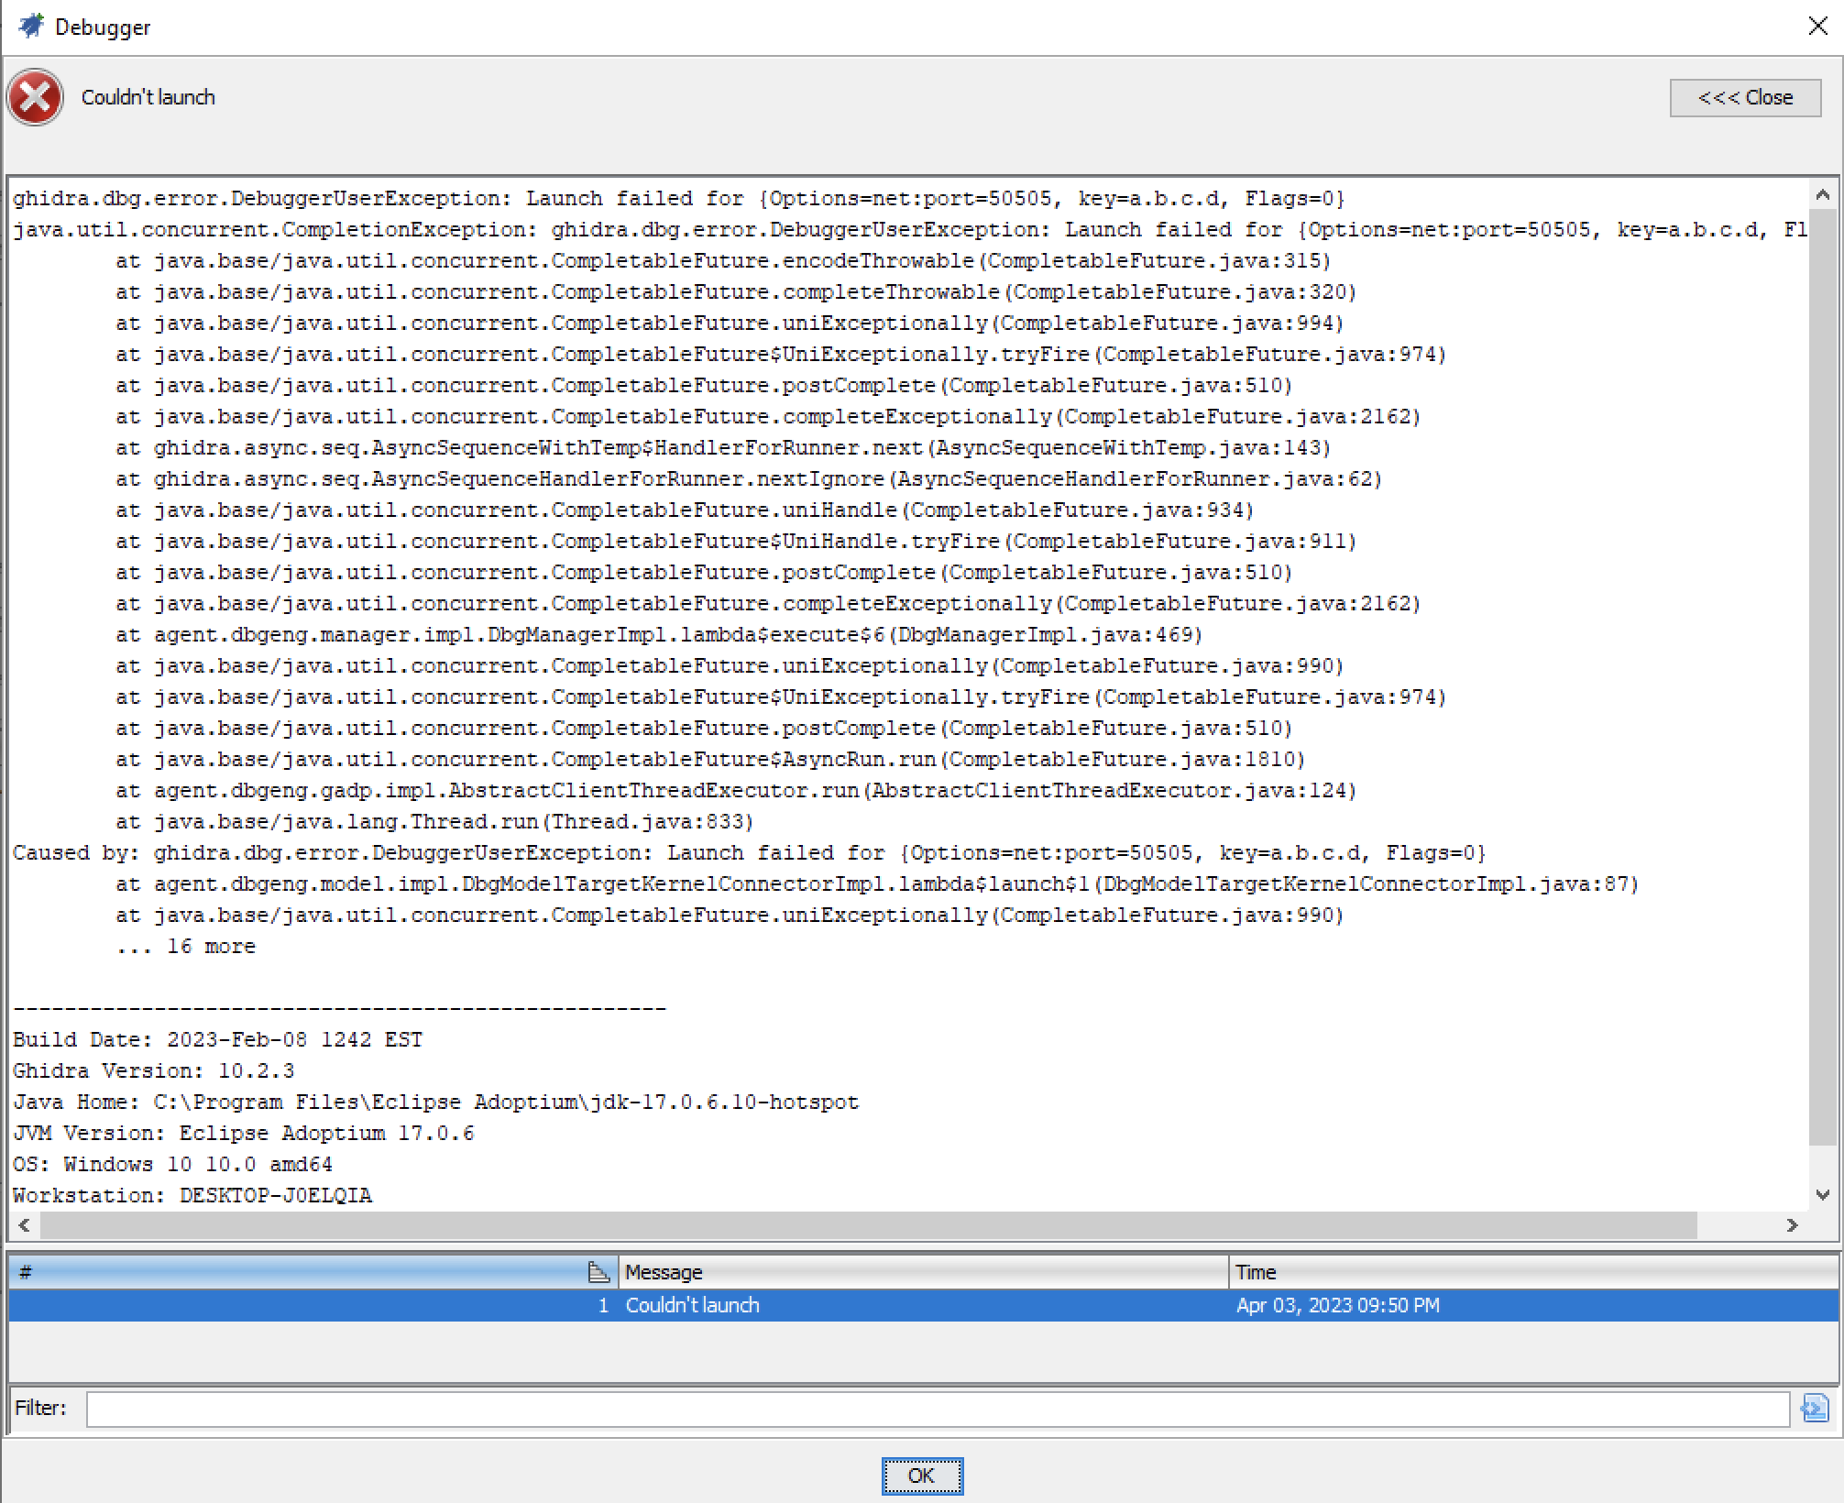Click the sort indicator icon in the # column header
The height and width of the screenshot is (1503, 1844).
(598, 1272)
